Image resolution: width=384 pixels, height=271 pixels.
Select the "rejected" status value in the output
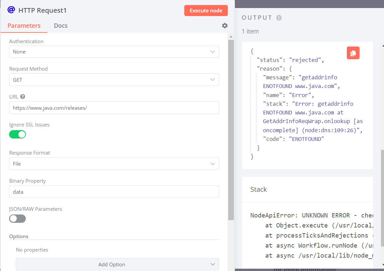point(305,60)
